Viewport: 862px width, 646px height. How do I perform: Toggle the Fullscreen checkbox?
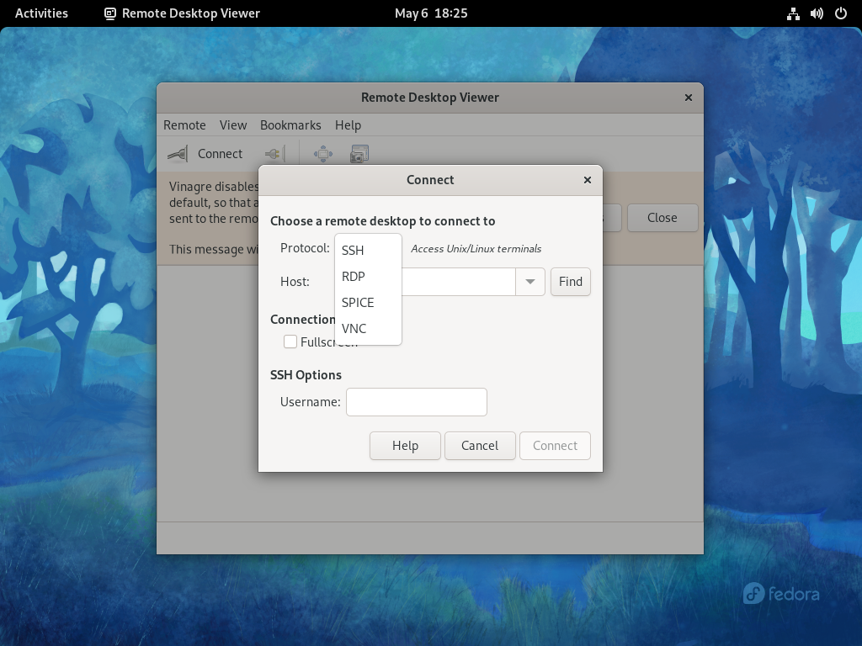(x=290, y=342)
